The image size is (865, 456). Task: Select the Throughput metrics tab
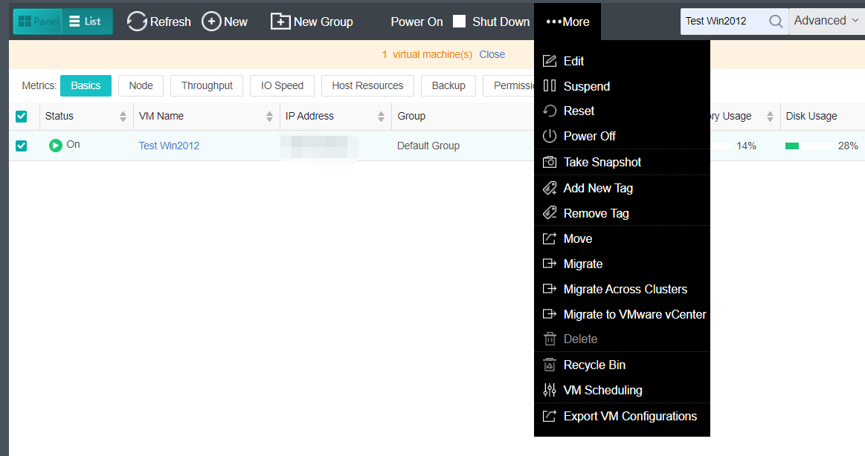(x=207, y=85)
